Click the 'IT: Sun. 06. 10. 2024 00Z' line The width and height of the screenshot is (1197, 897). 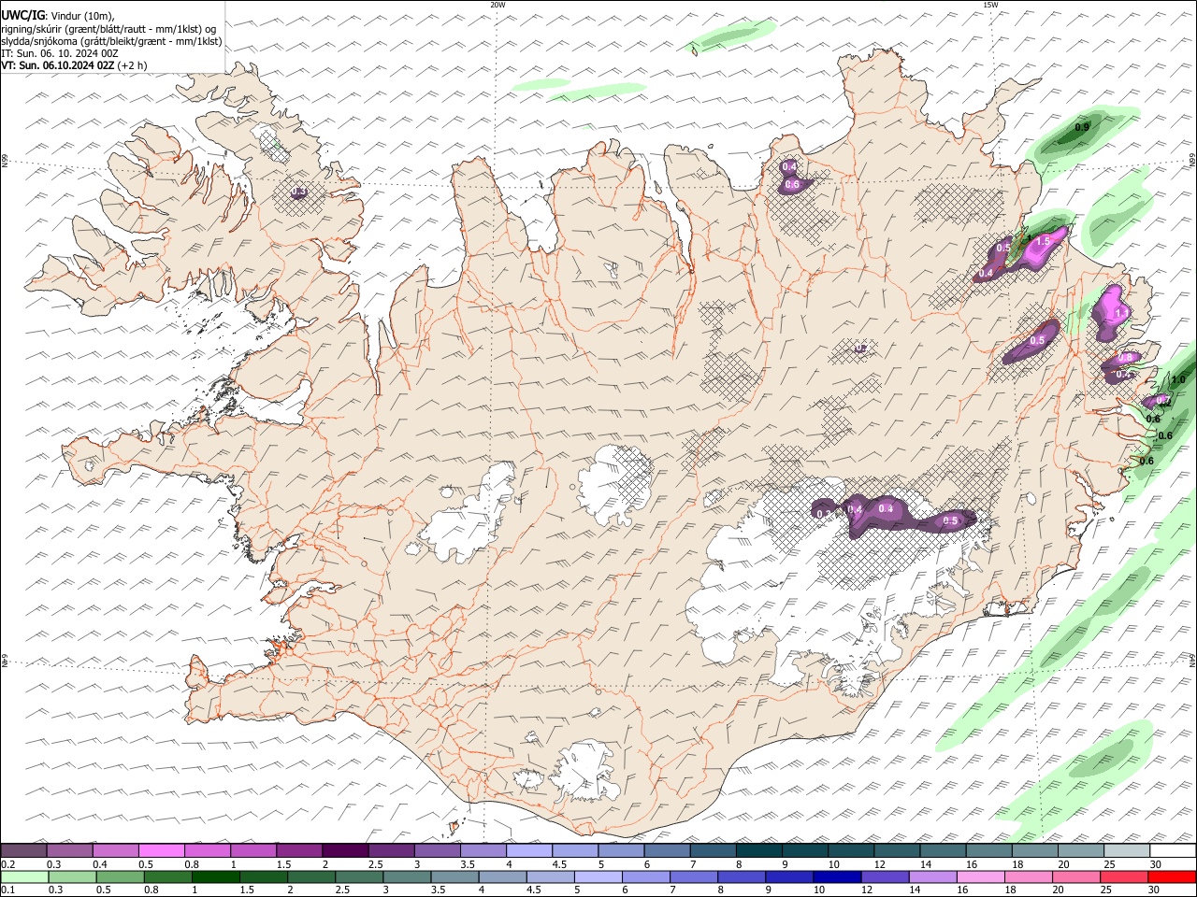pyautogui.click(x=60, y=53)
